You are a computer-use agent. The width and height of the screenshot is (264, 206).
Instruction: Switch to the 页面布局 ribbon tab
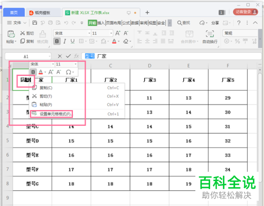coord(114,23)
